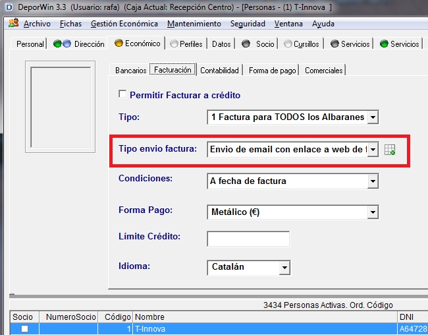Switch to the Cursillos tab
This screenshot has height=335, width=428.
302,44
